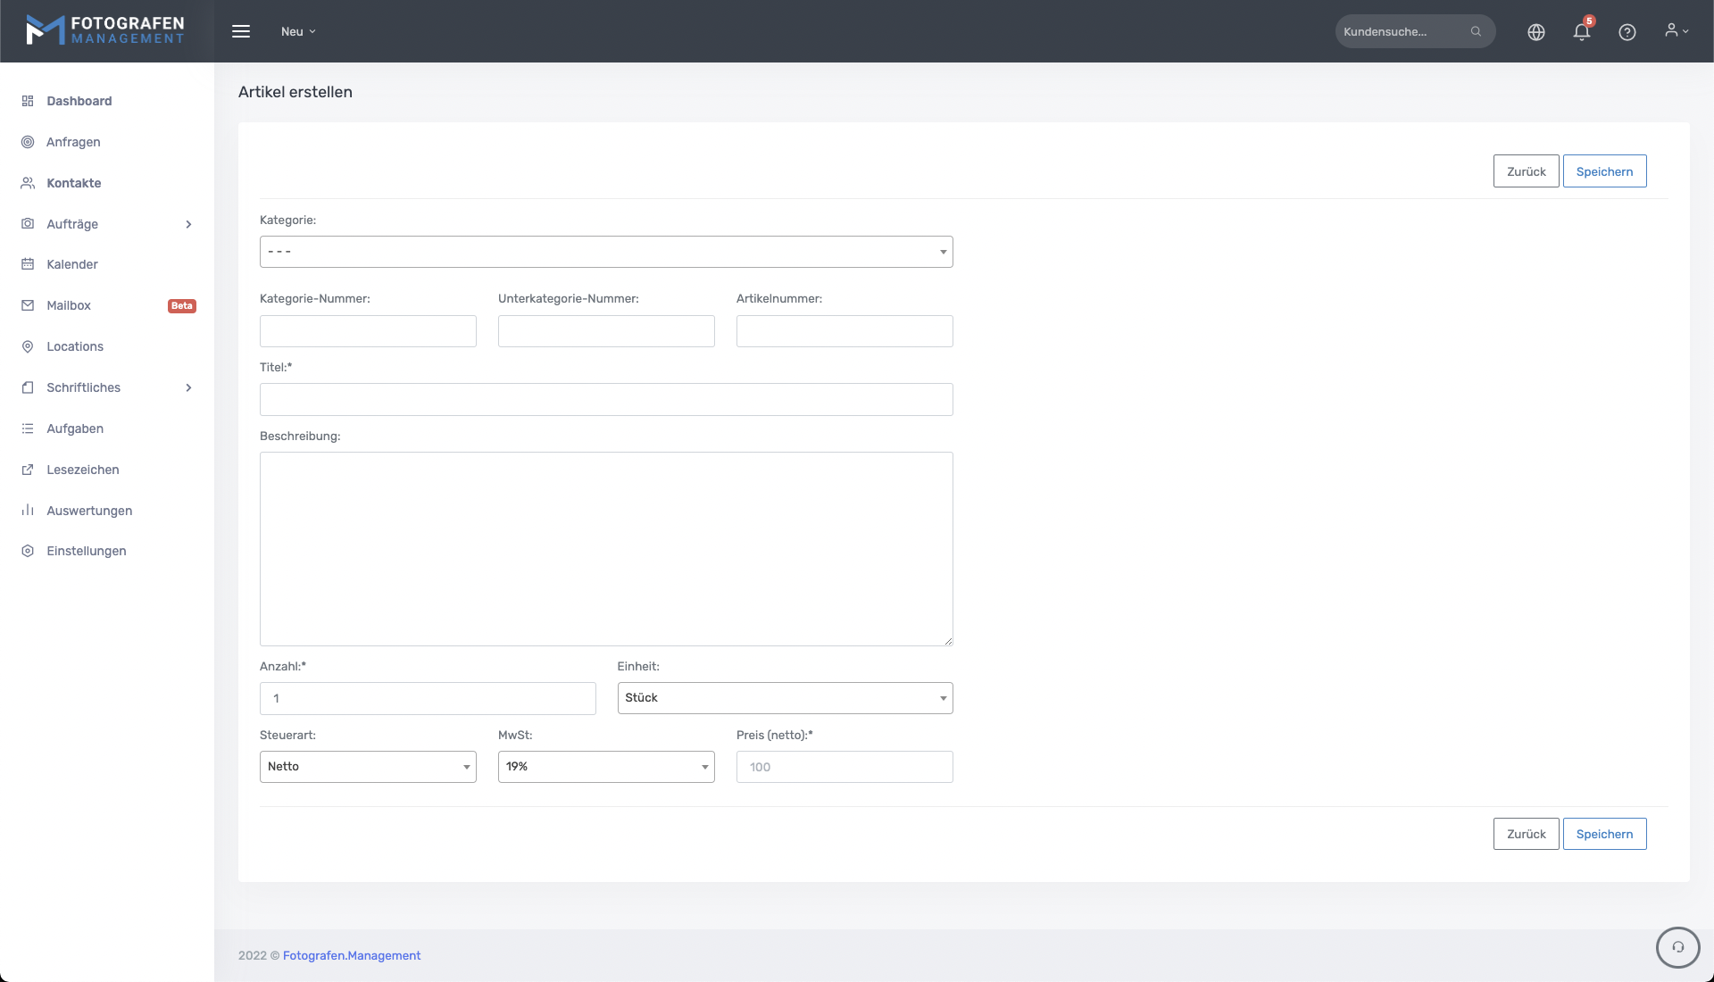1714x982 pixels.
Task: Click the globe language icon
Action: tap(1535, 32)
